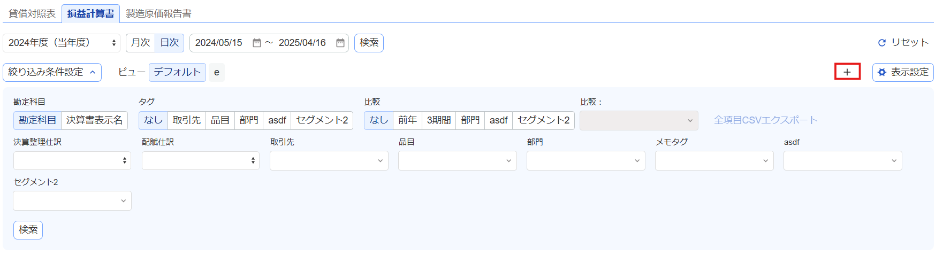Click the リセット reset button
This screenshot has width=943, height=255.
pyautogui.click(x=903, y=42)
